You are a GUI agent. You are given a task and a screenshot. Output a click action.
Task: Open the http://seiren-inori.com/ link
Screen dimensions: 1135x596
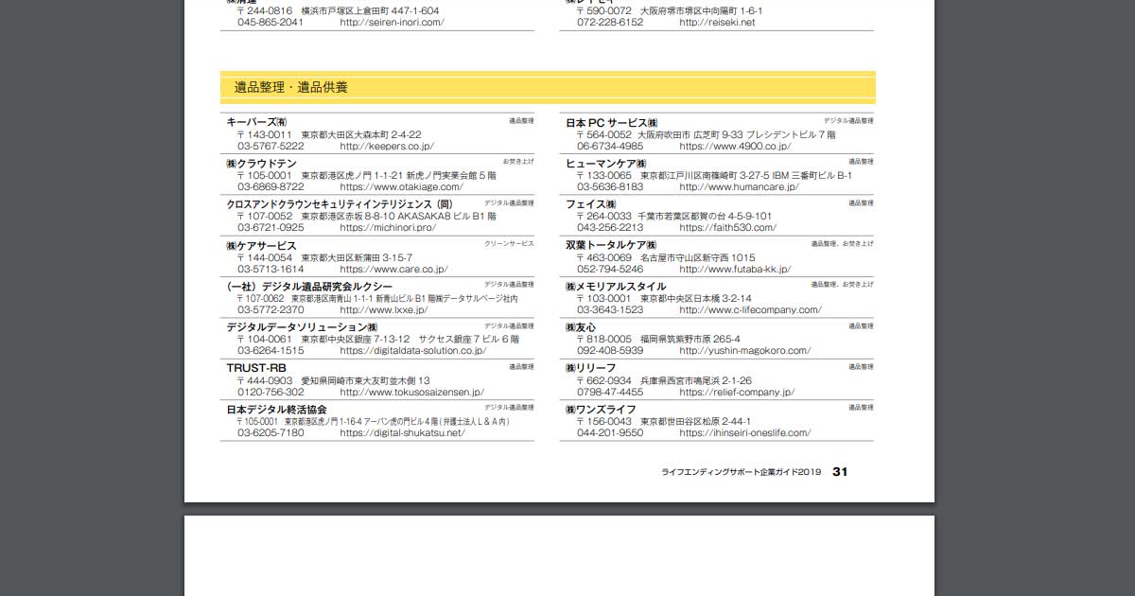(392, 23)
